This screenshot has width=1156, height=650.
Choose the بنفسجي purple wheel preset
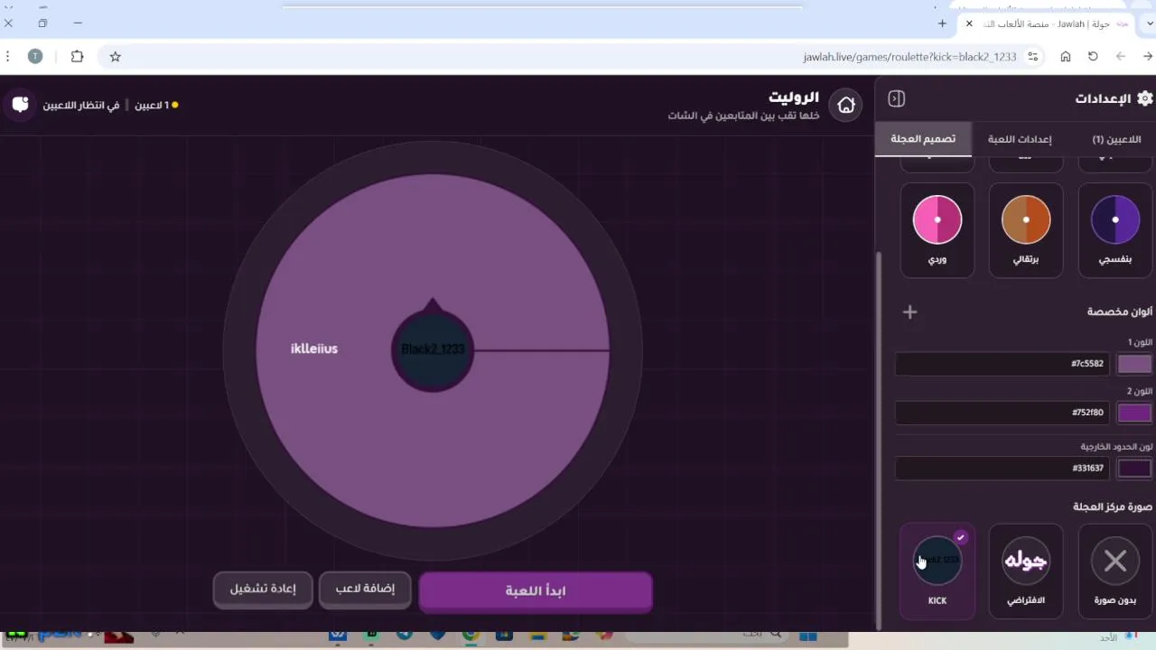click(1115, 229)
